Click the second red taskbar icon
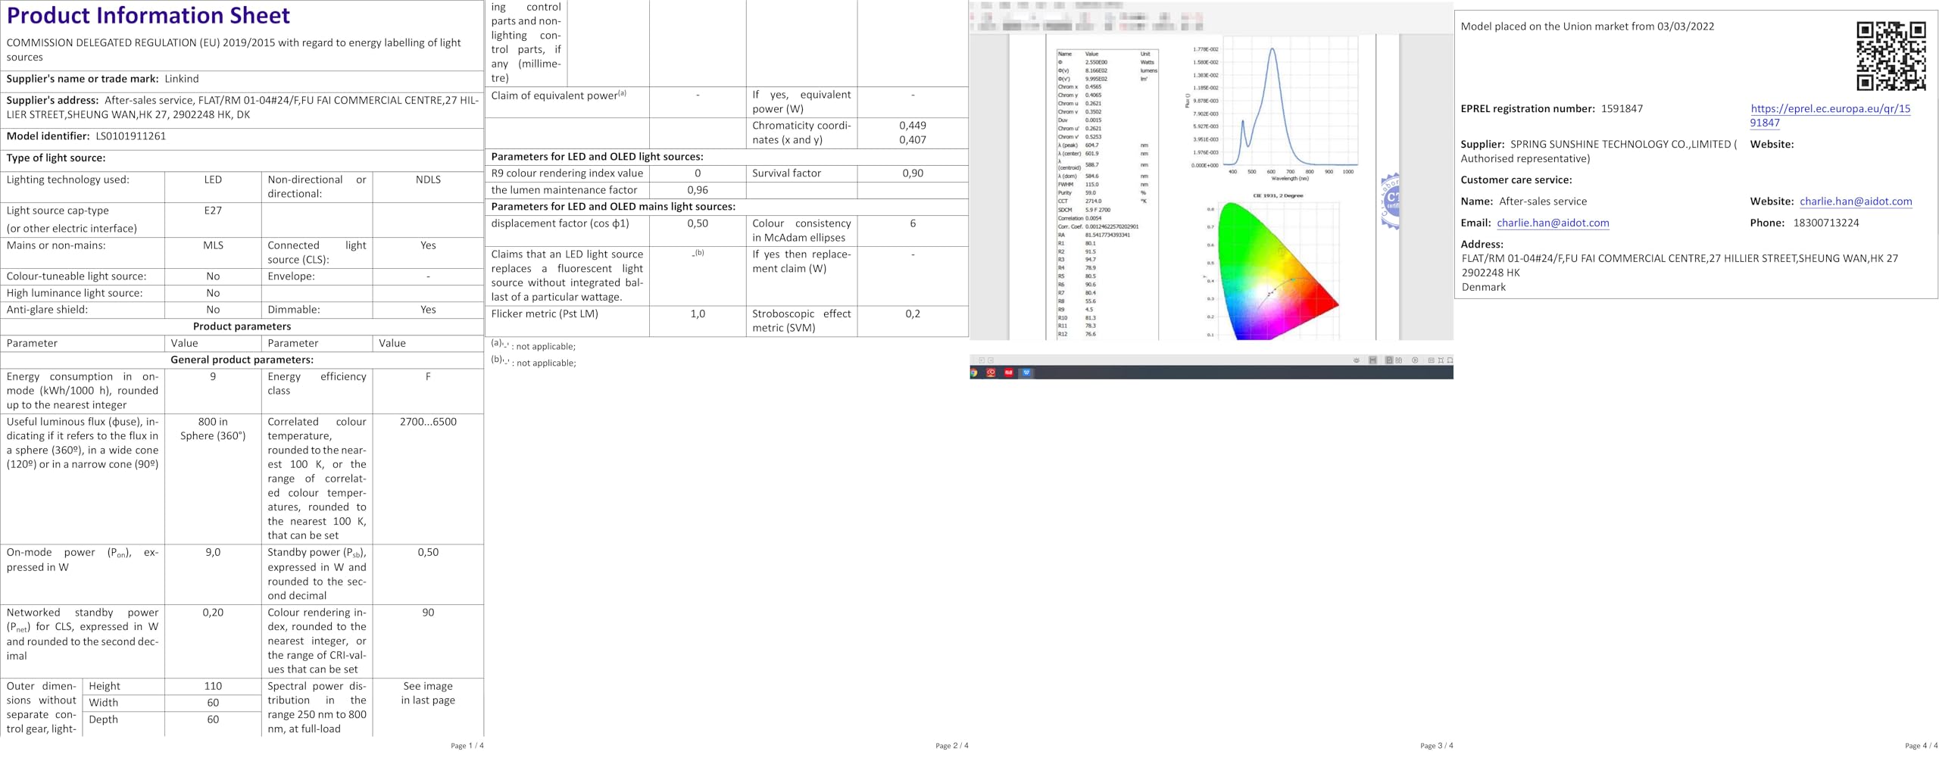 (1009, 373)
